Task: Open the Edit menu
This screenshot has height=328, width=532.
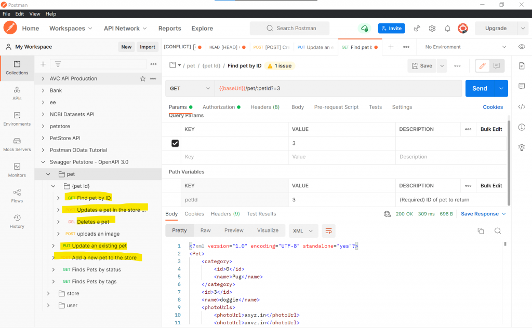Action: point(20,14)
